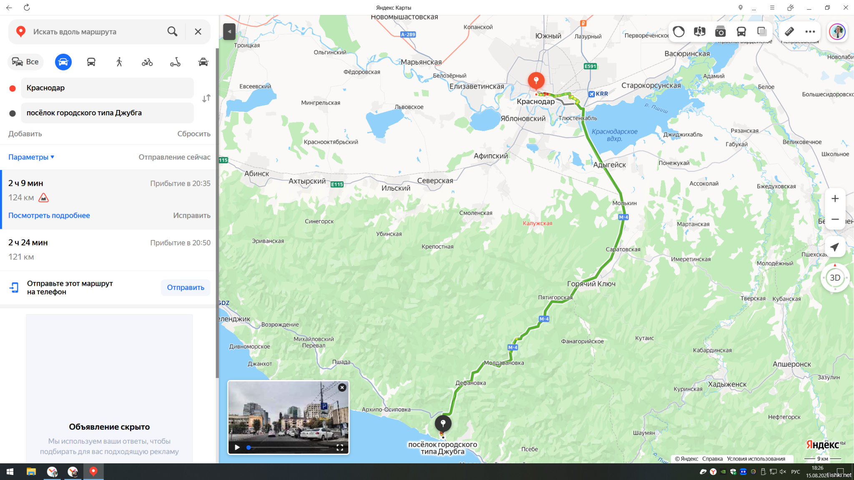The image size is (854, 480).
Task: Toggle moving public transport layer
Action: 741,32
